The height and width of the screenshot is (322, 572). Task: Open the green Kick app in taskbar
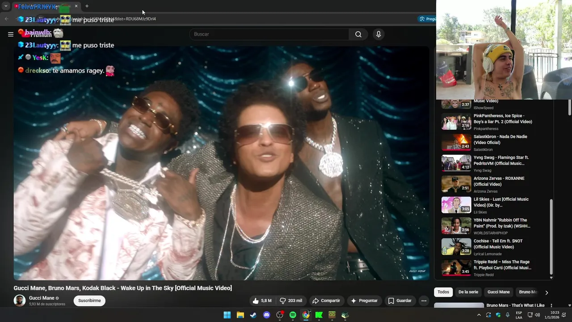(x=319, y=315)
